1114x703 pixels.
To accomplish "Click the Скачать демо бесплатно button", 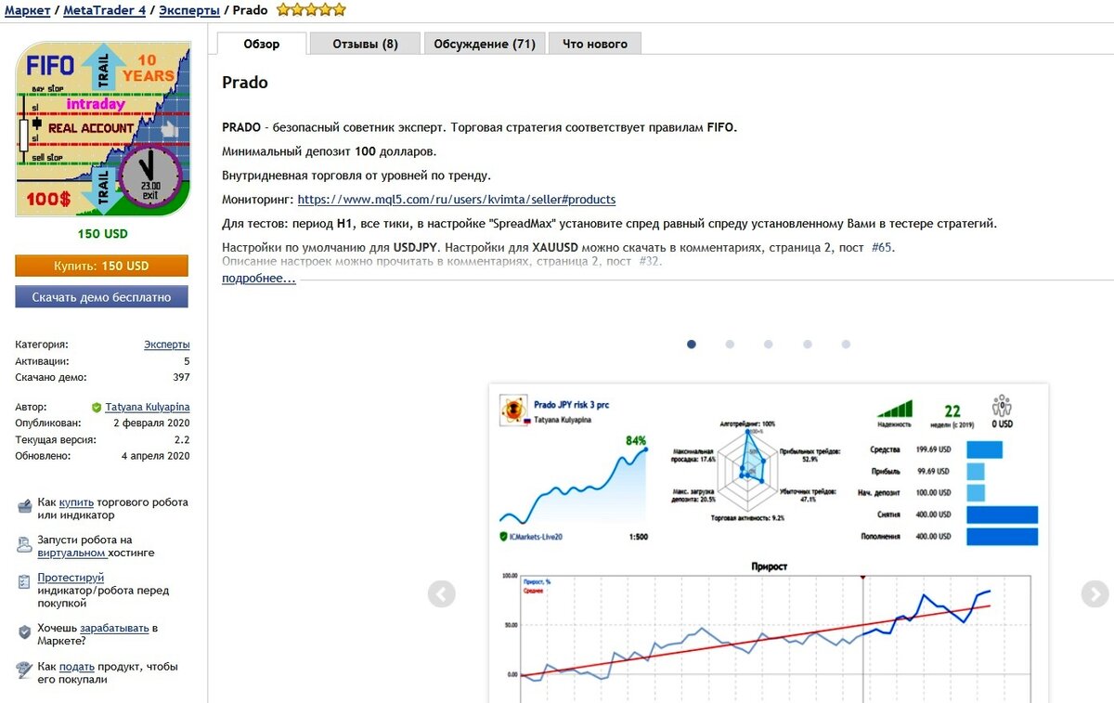I will coord(101,297).
